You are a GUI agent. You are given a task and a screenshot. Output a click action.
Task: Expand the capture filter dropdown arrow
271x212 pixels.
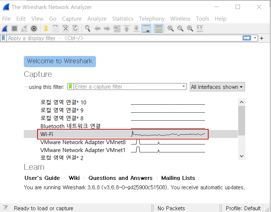184,86
